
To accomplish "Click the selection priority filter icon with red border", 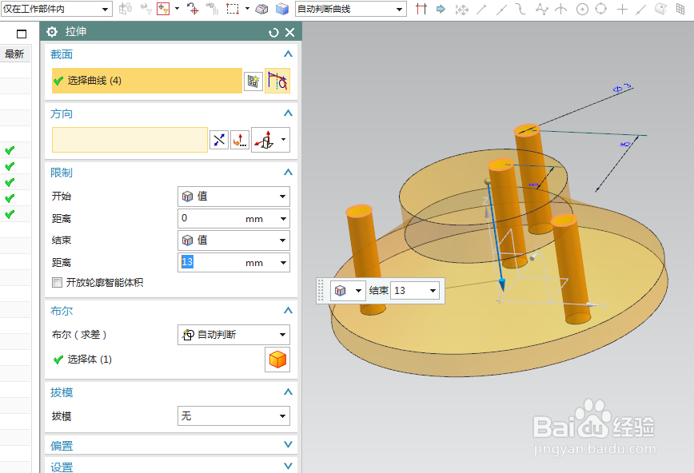I will tap(163, 9).
